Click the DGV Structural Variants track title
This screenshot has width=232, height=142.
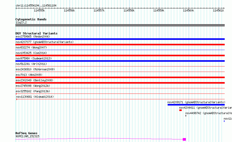click(36, 33)
